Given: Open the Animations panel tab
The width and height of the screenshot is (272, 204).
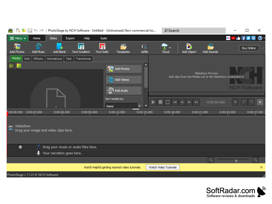Looking at the screenshot, I should [x=54, y=59].
